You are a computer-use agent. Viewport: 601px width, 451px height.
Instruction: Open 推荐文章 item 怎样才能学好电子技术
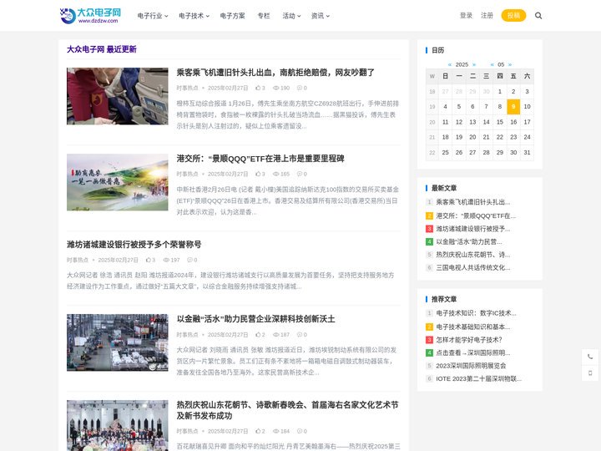point(469,340)
